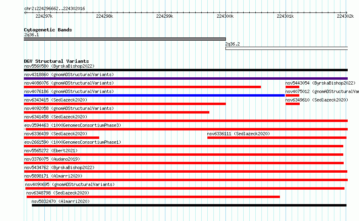Open the nsv6336439 (Sedlazeck2020) label
This screenshot has height=221, width=359.
(56, 134)
